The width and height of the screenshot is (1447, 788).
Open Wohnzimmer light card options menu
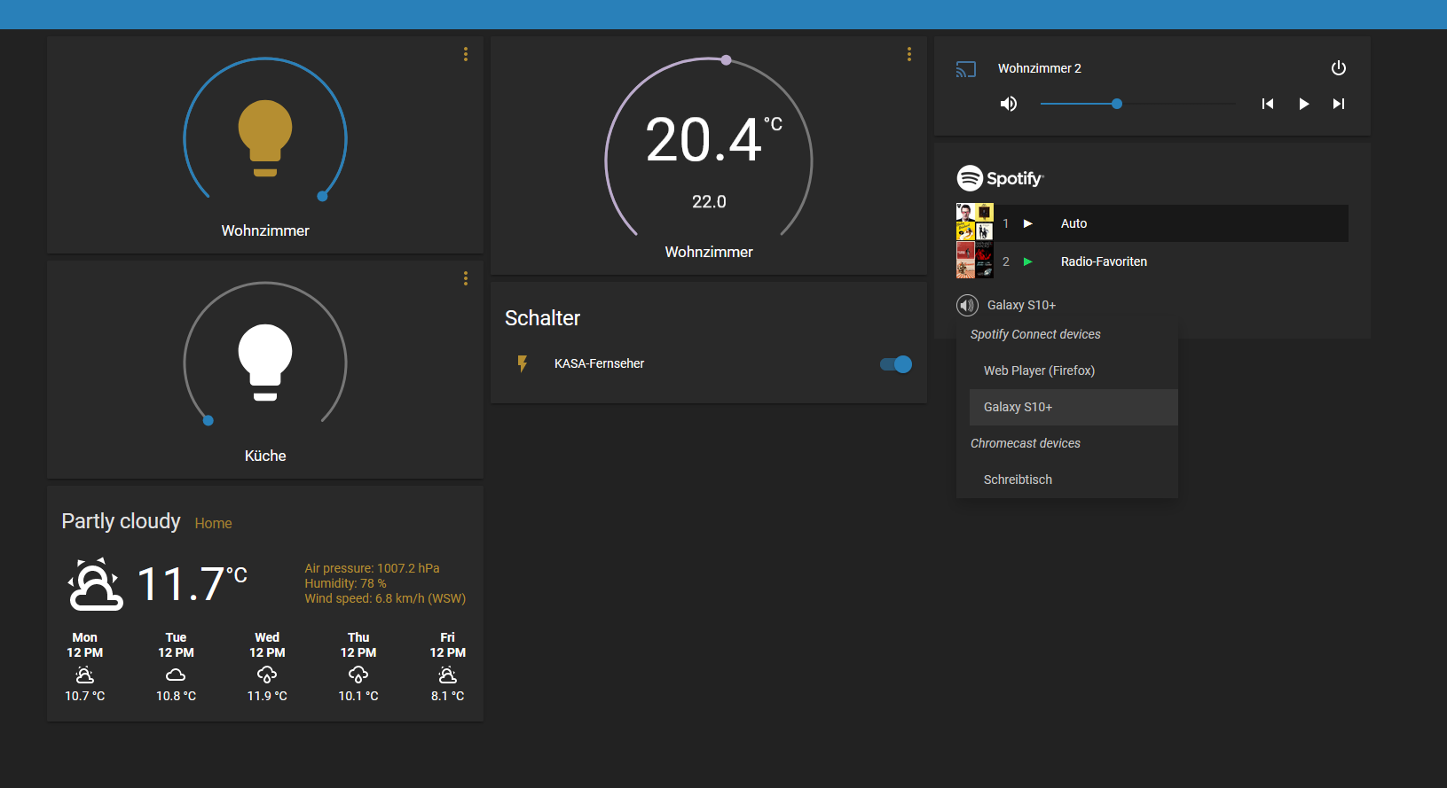(465, 54)
